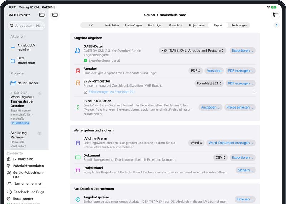Click Angebot/LV erstellen label
Image resolution: width=286 pixels, height=204 pixels.
[26, 47]
